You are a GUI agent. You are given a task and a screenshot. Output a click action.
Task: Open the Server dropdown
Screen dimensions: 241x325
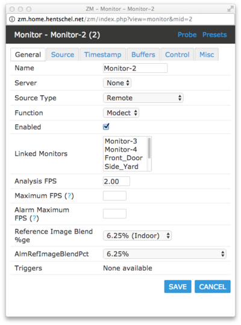click(x=117, y=83)
